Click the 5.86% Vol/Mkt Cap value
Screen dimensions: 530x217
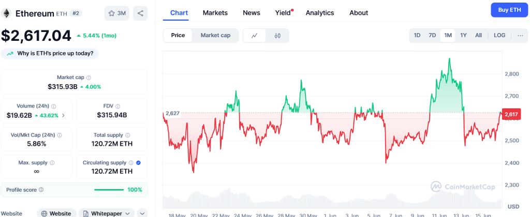(x=37, y=144)
